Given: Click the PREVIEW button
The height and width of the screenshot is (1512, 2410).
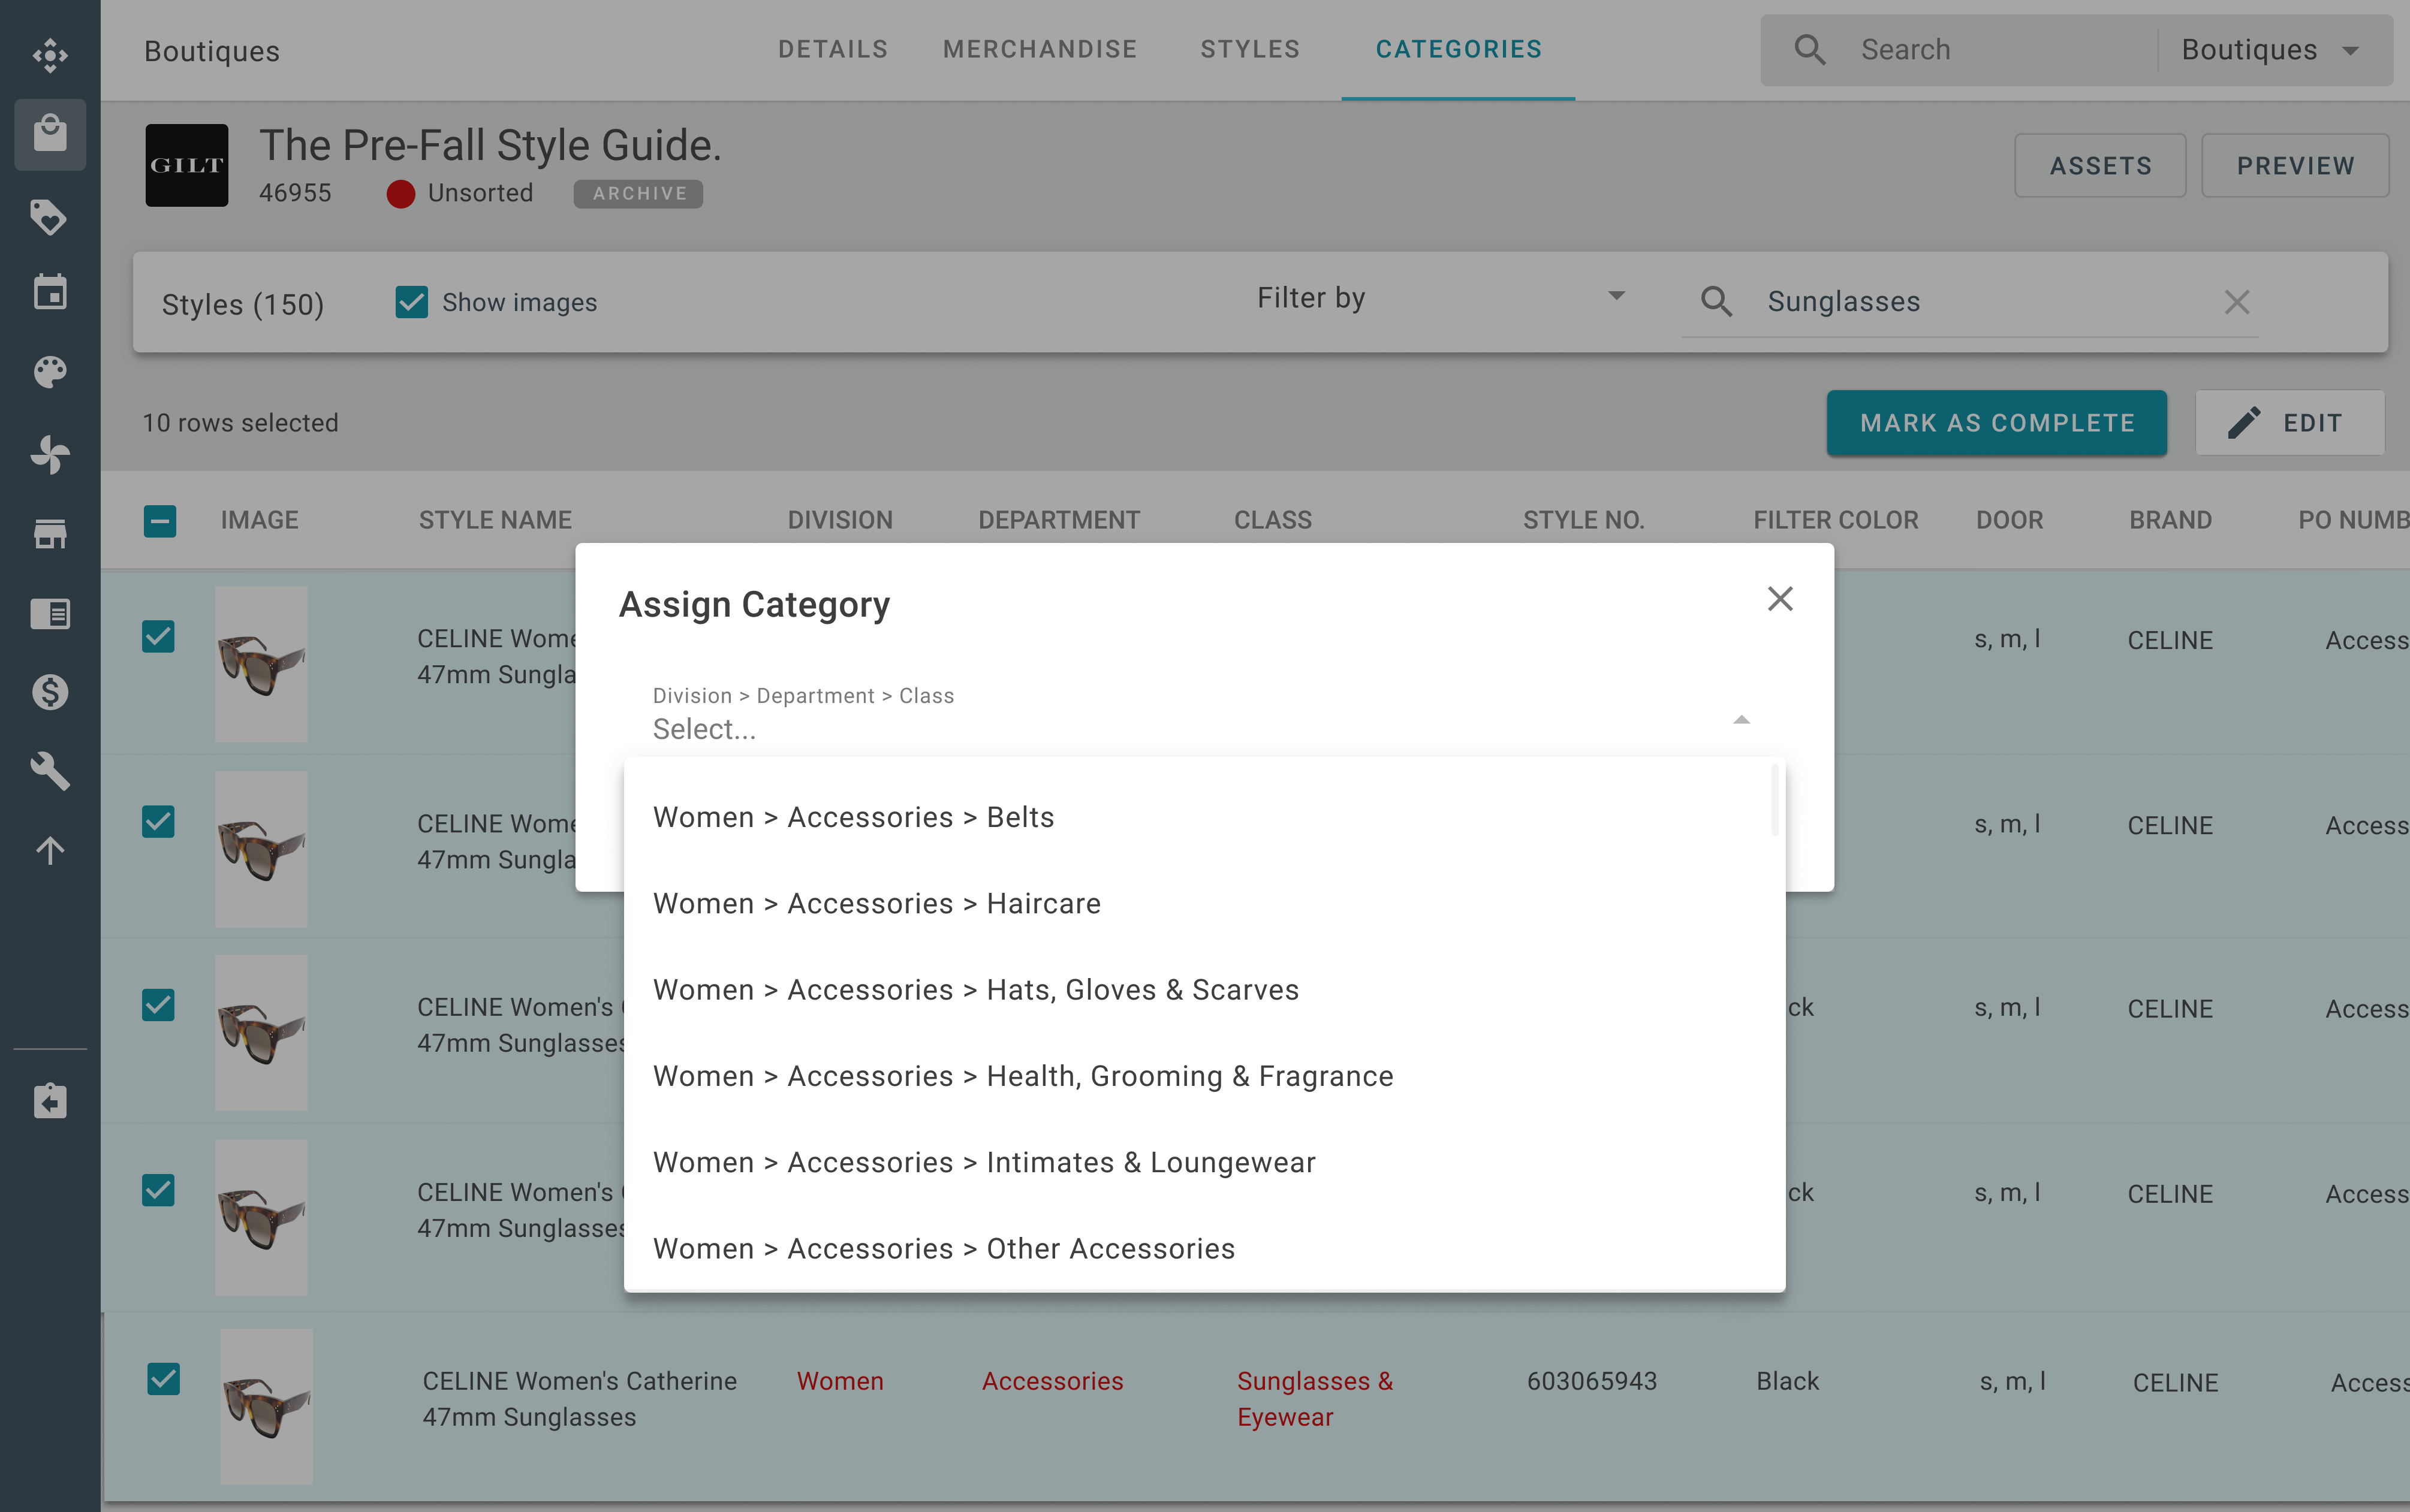Looking at the screenshot, I should 2295,165.
